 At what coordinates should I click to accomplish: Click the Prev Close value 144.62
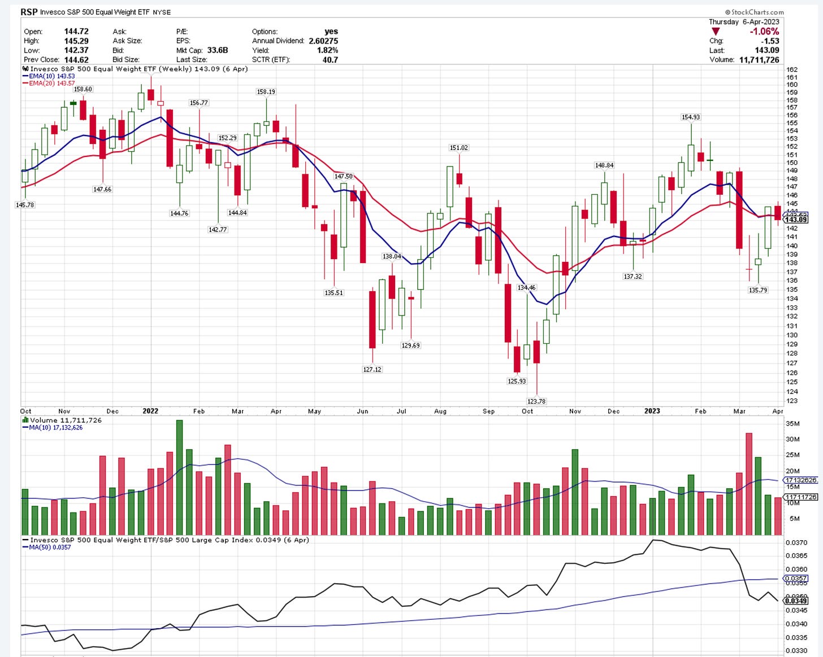click(76, 59)
